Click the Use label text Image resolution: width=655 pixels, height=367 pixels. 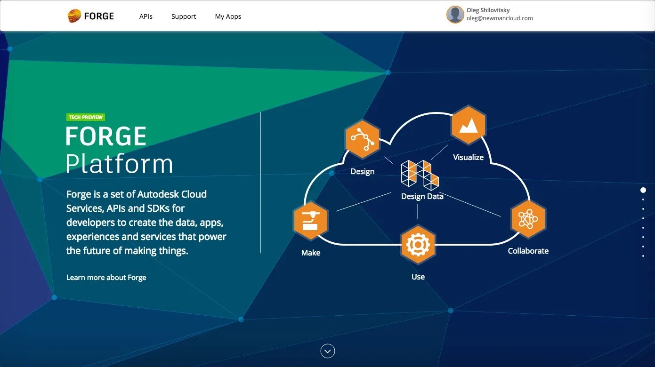click(418, 277)
